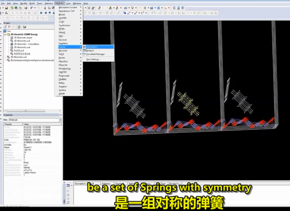Select Save Settings in the submenu
Image resolution: width=290 pixels, height=211 pixels.
[98, 60]
